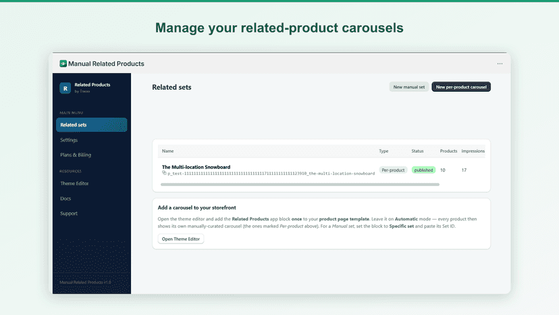
Task: Click the Manual Related Products app icon
Action: 63,64
